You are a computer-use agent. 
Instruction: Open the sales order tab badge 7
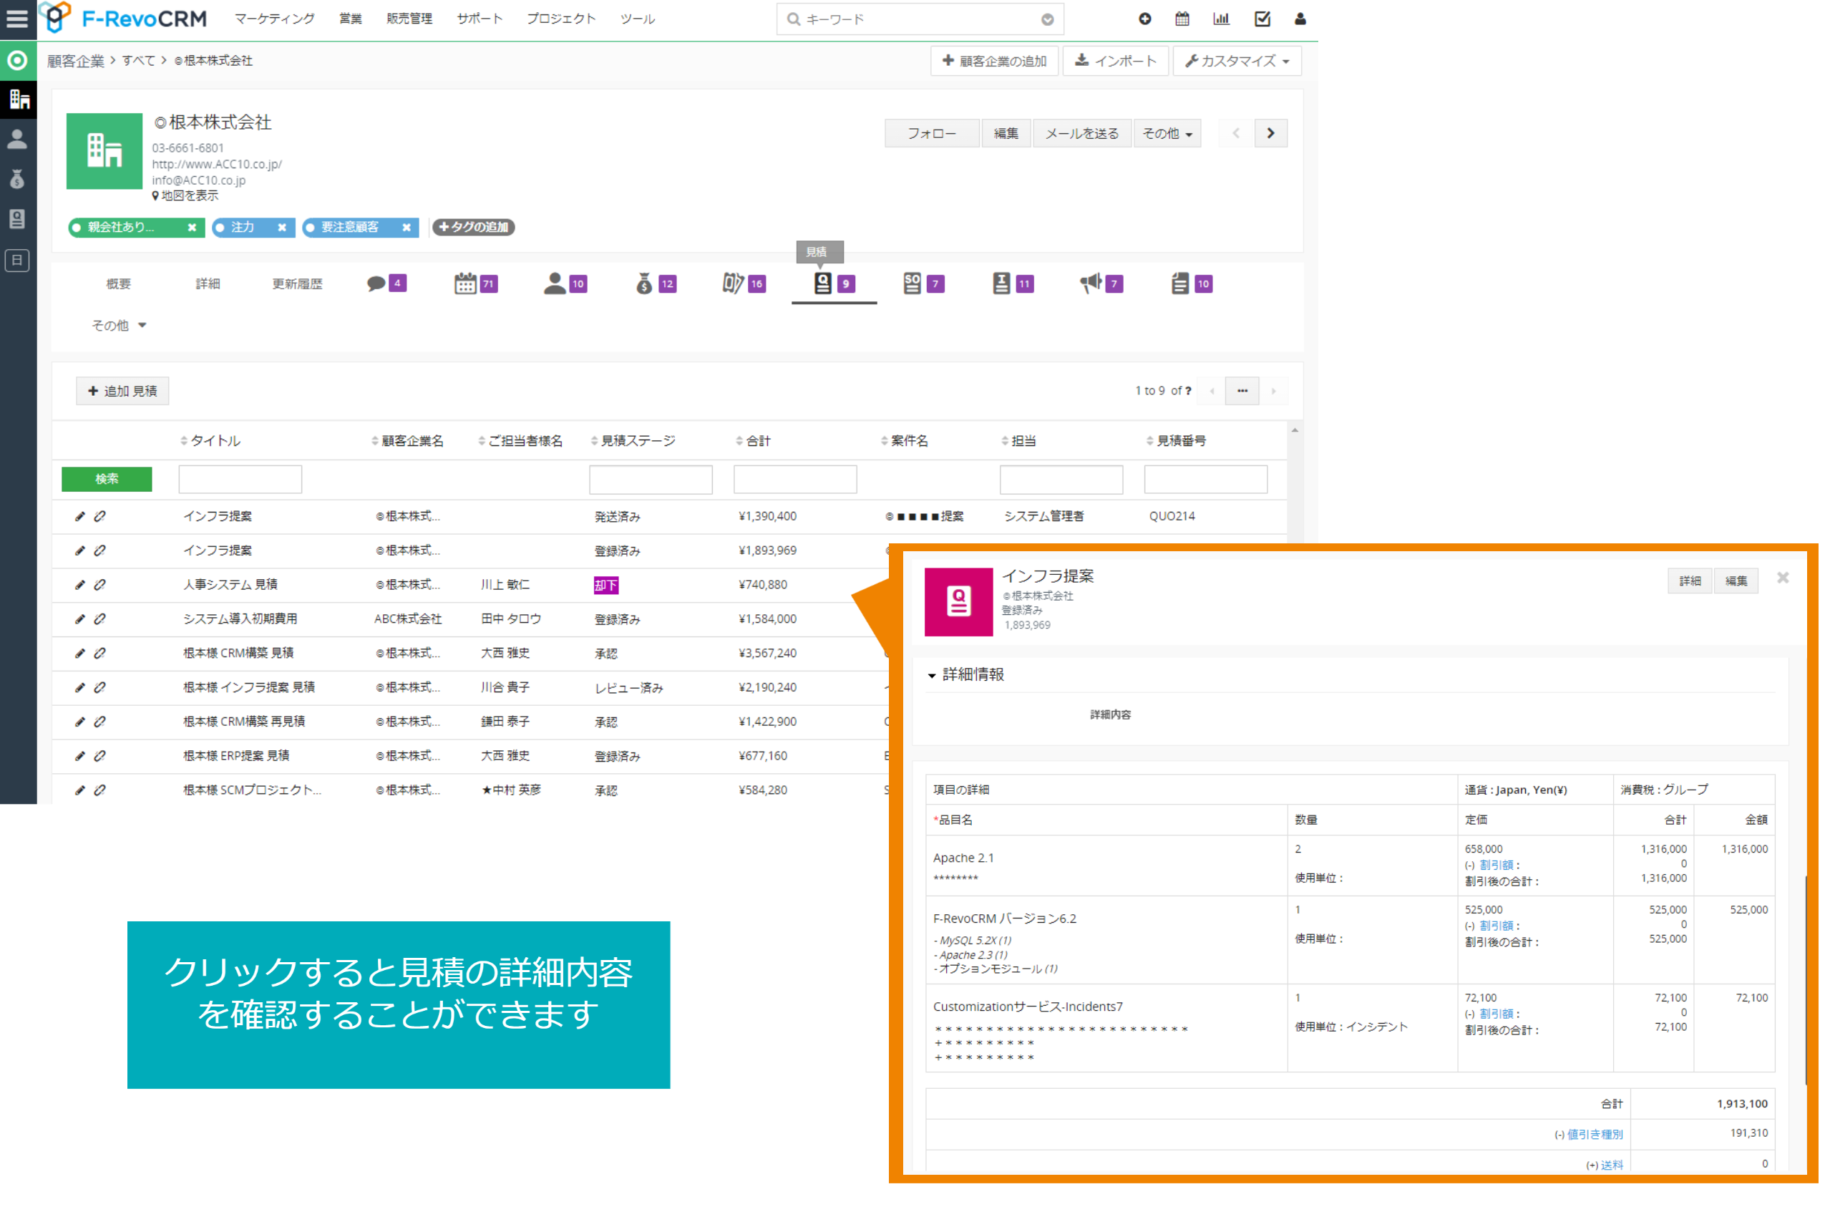(923, 283)
